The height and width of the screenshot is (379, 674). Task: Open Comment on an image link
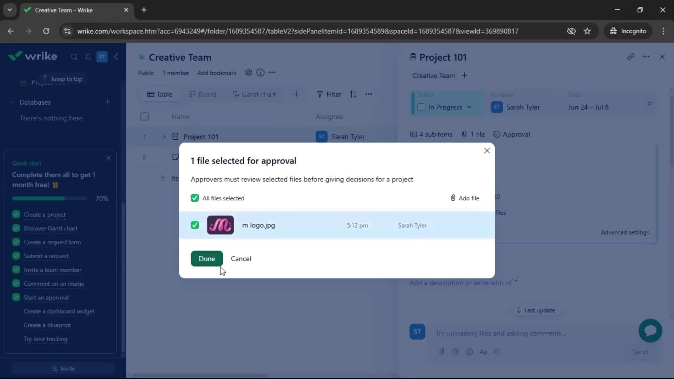pyautogui.click(x=54, y=284)
